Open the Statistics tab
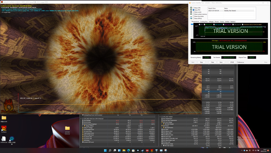The width and height of the screenshot is (271, 153). click(x=233, y=21)
